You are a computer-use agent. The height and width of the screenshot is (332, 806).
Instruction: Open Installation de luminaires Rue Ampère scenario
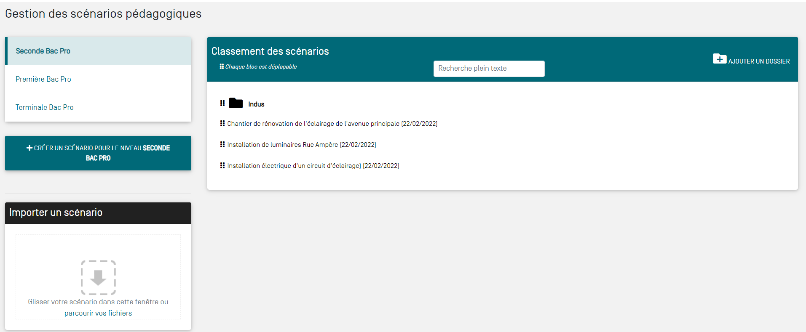[x=301, y=145]
